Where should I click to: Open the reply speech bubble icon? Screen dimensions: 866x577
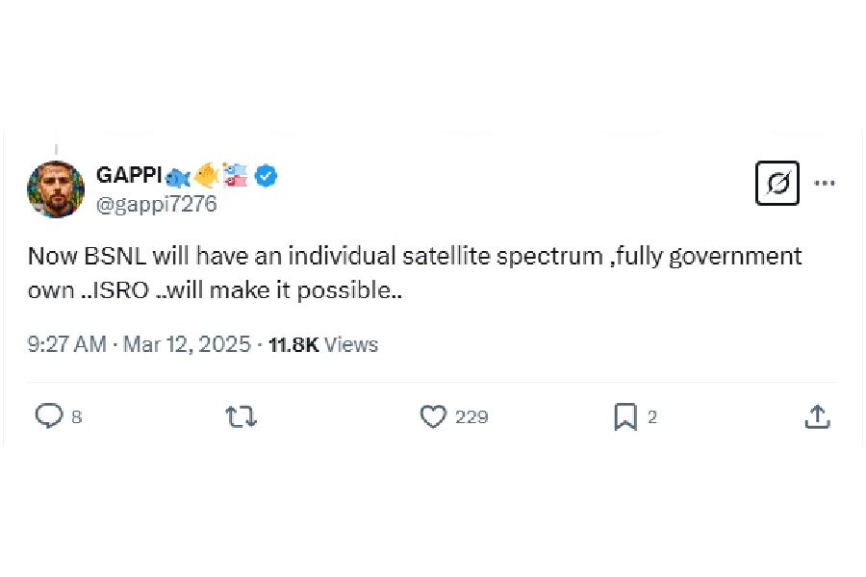(x=48, y=415)
